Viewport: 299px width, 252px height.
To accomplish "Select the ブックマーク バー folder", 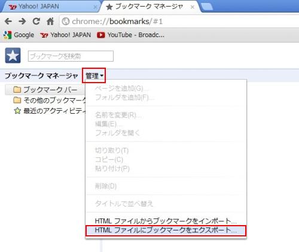I will [x=45, y=90].
